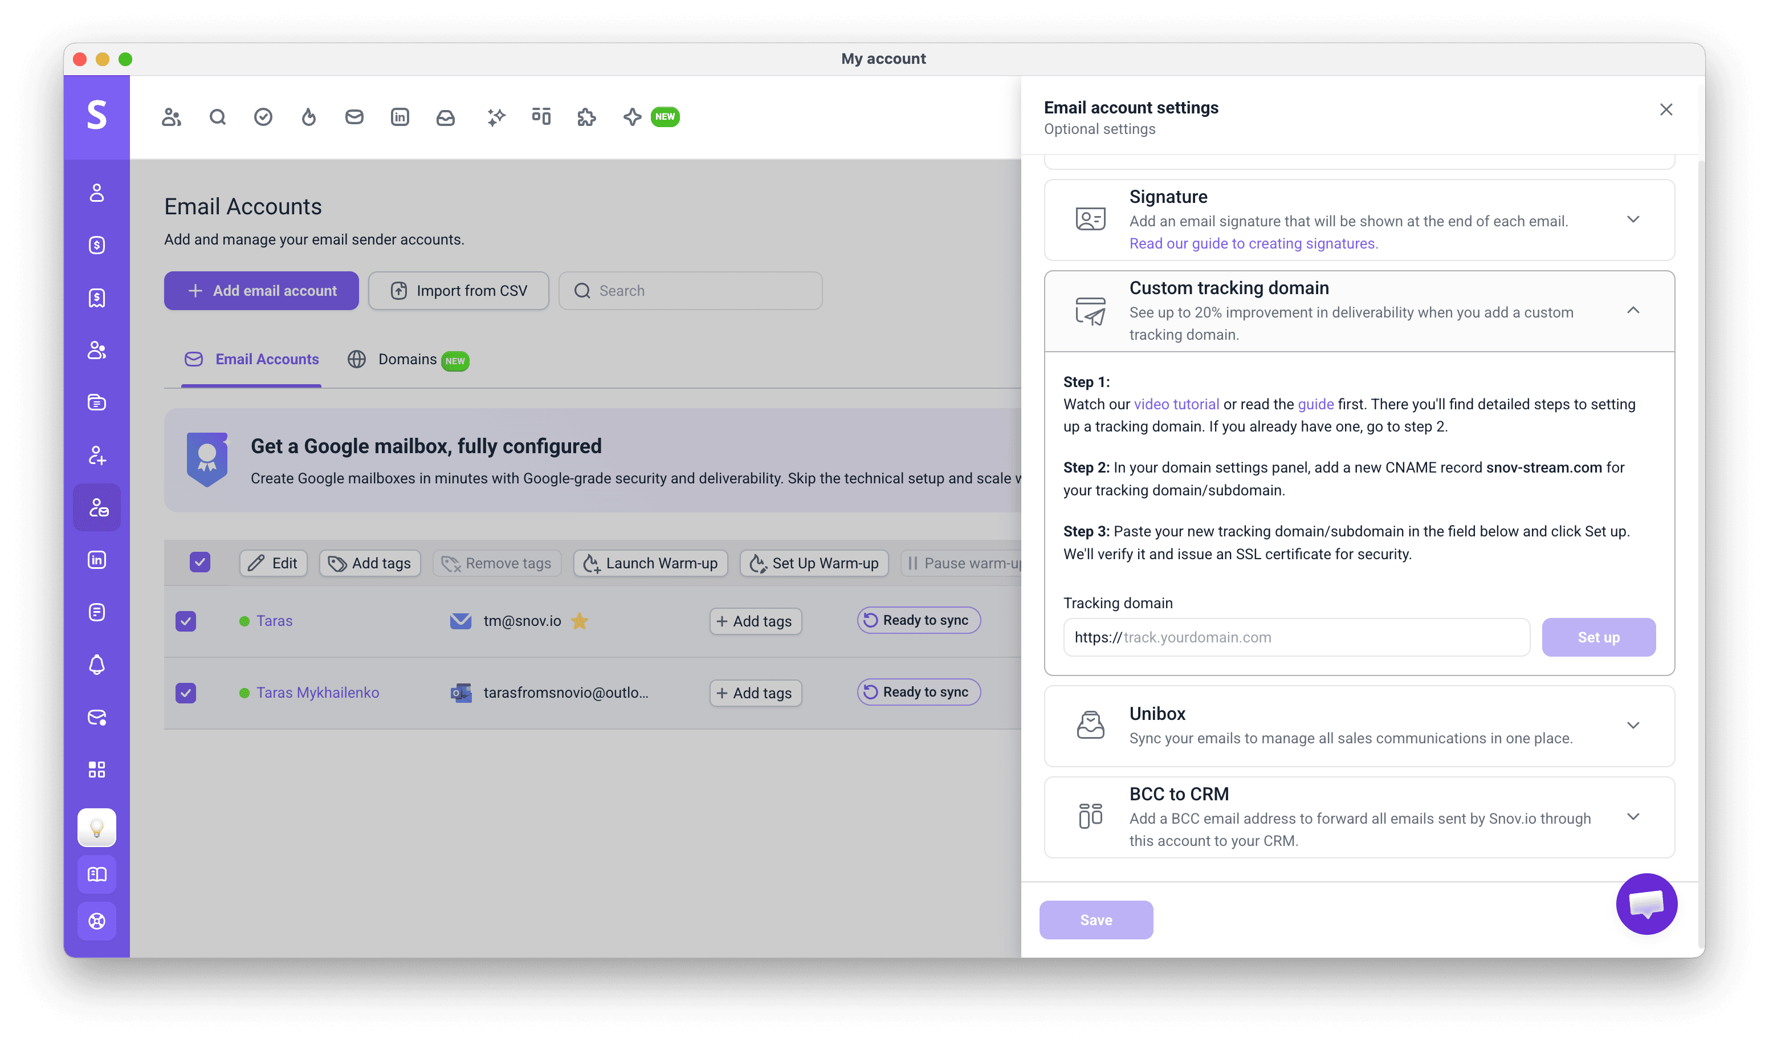Open the team members icon in sidebar
This screenshot has height=1042, width=1769.
[97, 349]
